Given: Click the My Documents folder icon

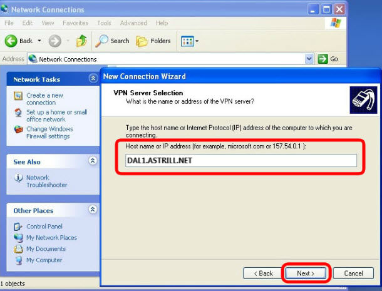Looking at the screenshot, I should [18, 249].
